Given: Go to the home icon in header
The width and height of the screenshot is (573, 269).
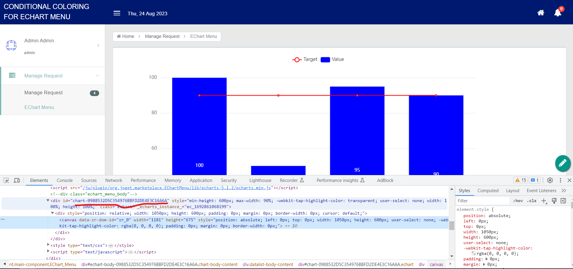Looking at the screenshot, I should 541,13.
